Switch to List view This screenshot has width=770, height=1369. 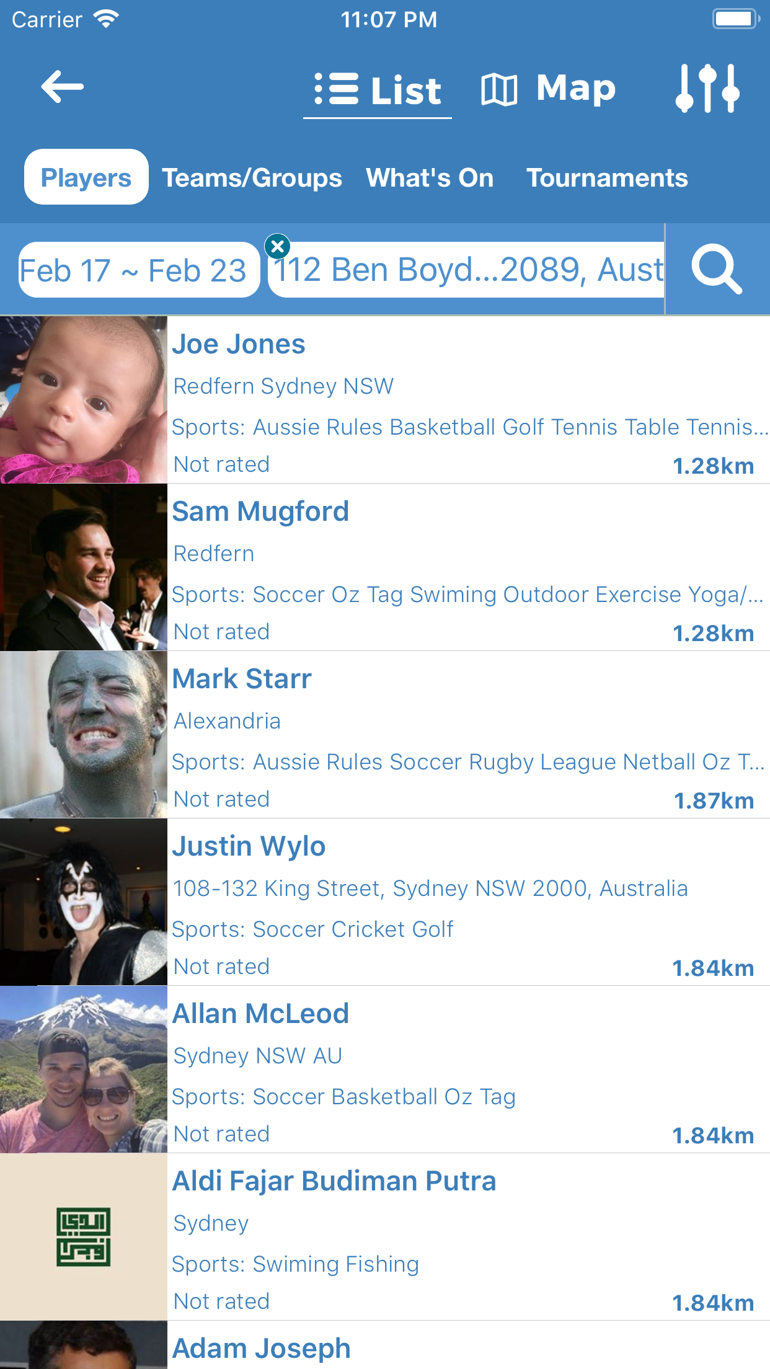[378, 89]
